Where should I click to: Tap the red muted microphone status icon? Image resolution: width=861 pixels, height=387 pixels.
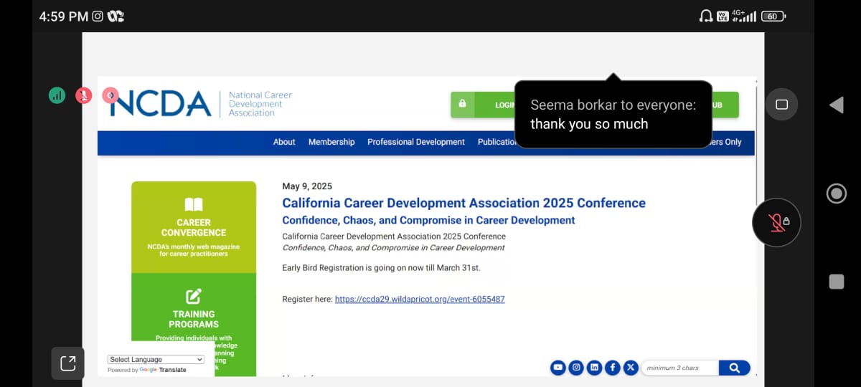tap(84, 95)
